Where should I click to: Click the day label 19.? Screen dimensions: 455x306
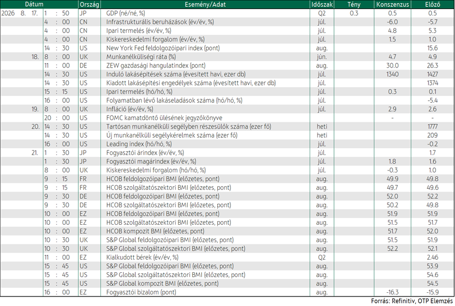(x=35, y=109)
